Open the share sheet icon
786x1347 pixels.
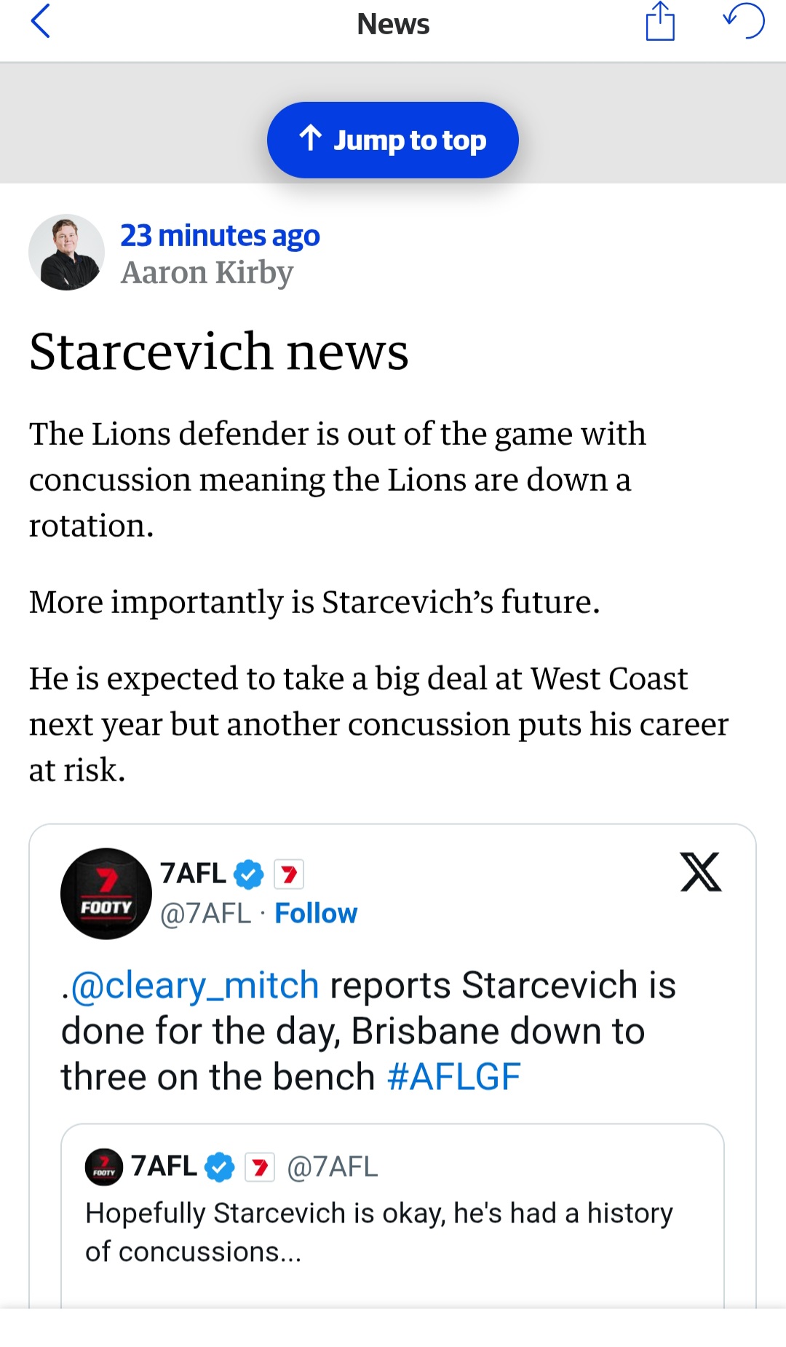(660, 22)
